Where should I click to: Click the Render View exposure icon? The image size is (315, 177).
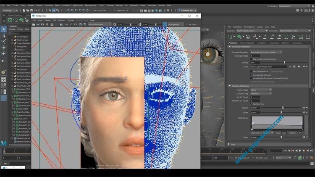[115, 24]
